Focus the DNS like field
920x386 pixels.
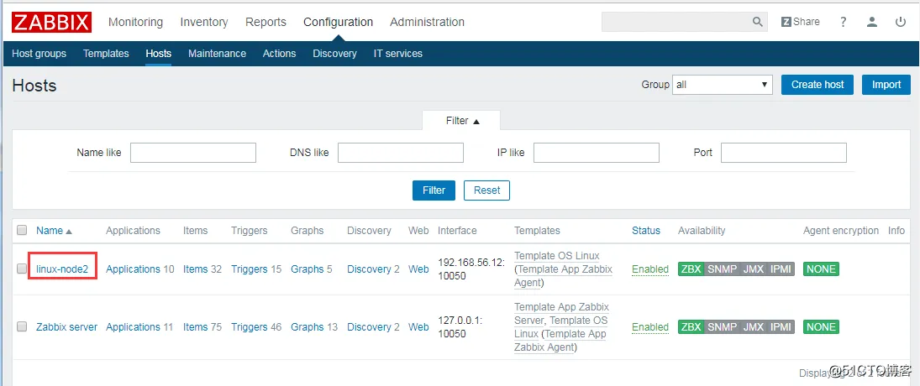401,152
